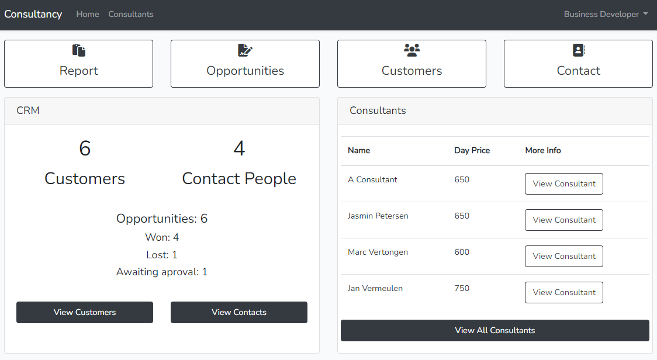This screenshot has width=657, height=360.
Task: Open the Opportunities card label
Action: click(x=245, y=71)
